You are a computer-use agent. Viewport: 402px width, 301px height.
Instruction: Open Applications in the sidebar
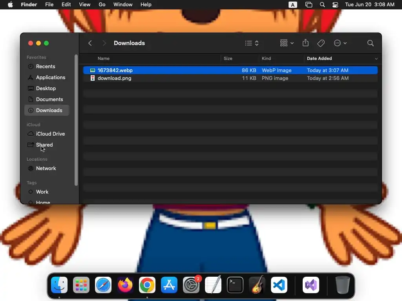coord(51,77)
